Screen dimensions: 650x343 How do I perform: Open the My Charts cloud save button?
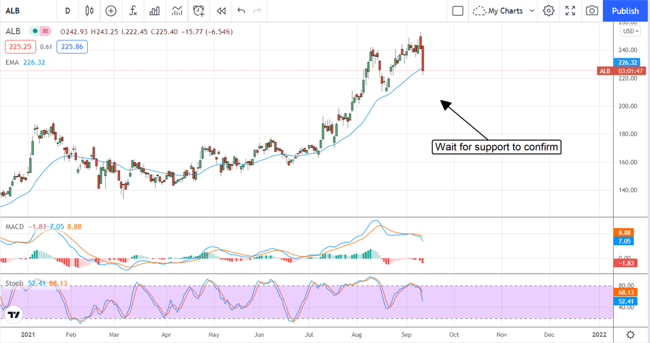[497, 10]
